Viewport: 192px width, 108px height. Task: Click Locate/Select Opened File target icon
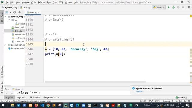coord(15,12)
